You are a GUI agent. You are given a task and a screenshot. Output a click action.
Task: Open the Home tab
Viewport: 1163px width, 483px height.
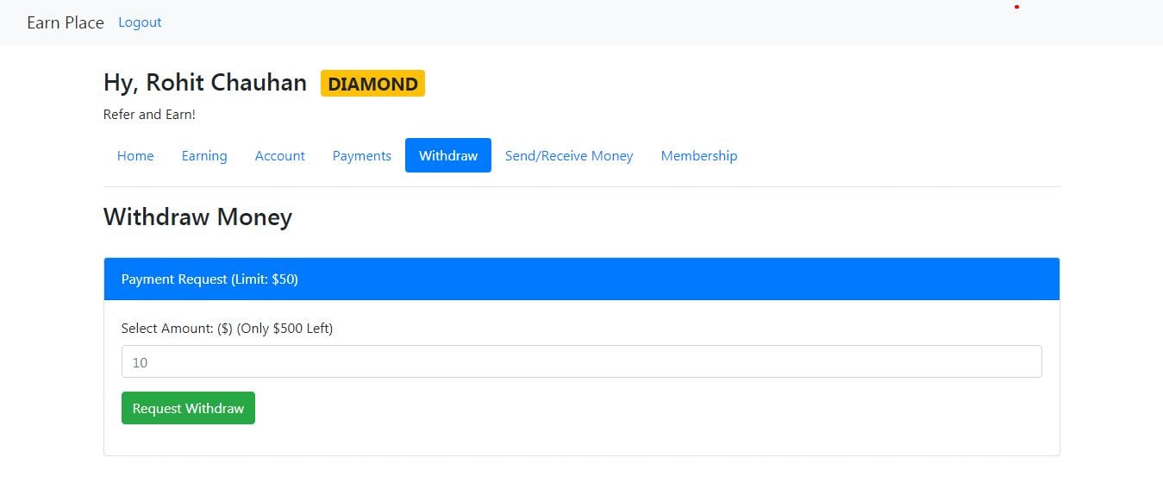click(x=135, y=156)
